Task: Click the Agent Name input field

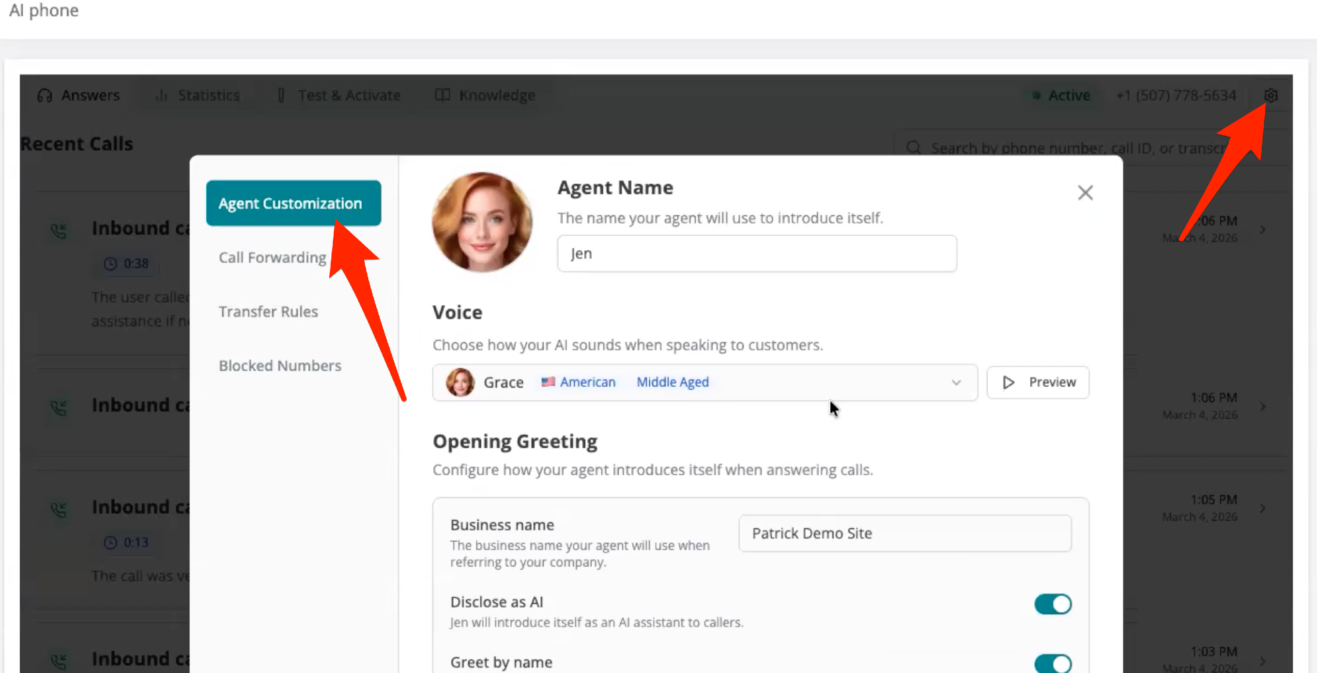Action: [x=757, y=254]
